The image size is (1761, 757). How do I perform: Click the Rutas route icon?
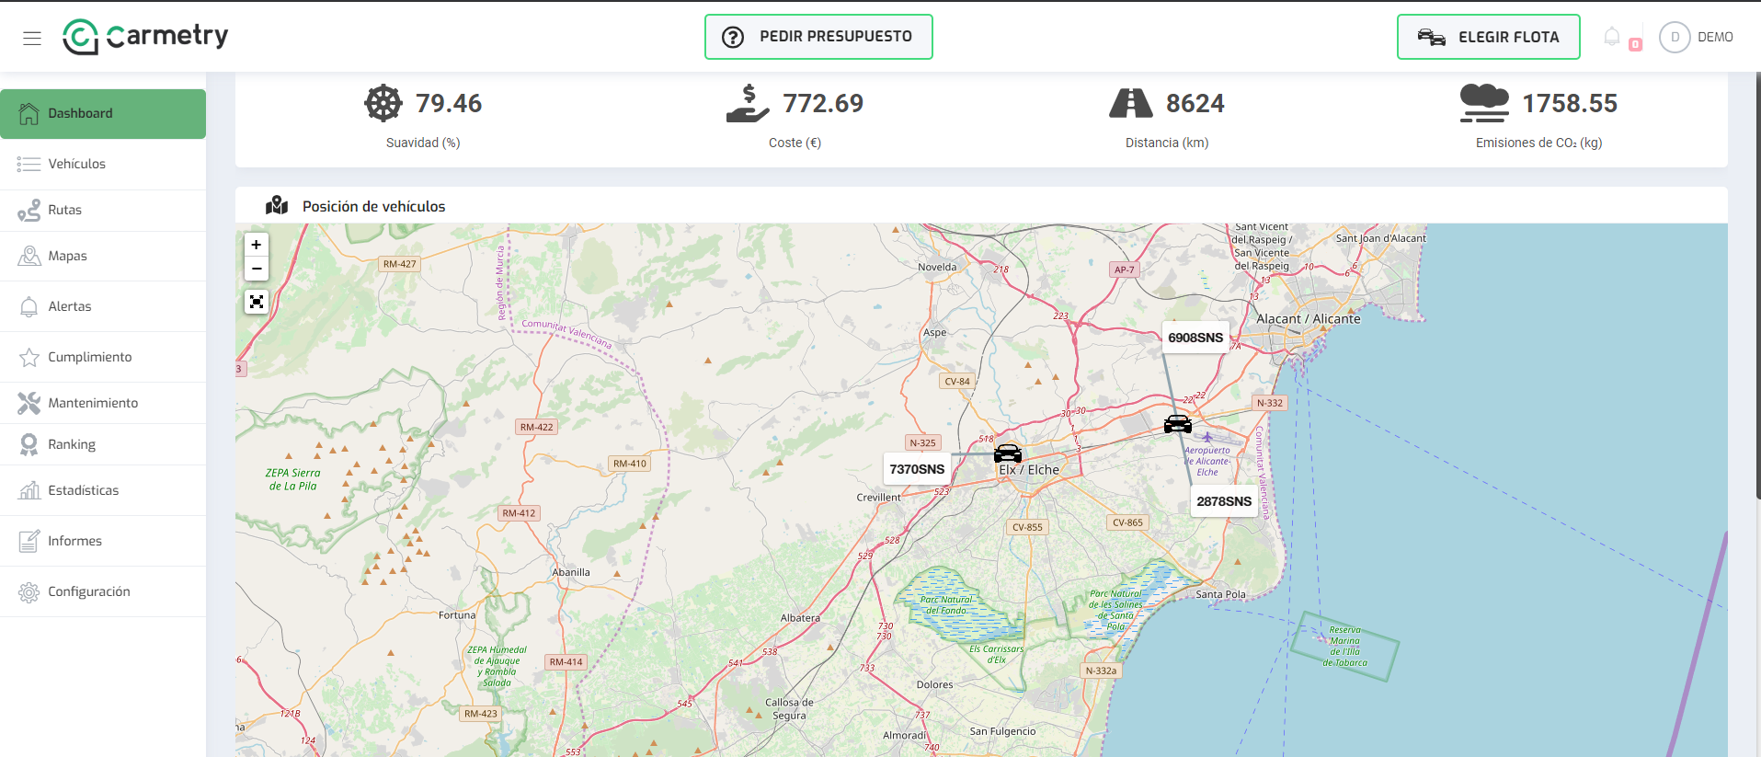point(29,210)
